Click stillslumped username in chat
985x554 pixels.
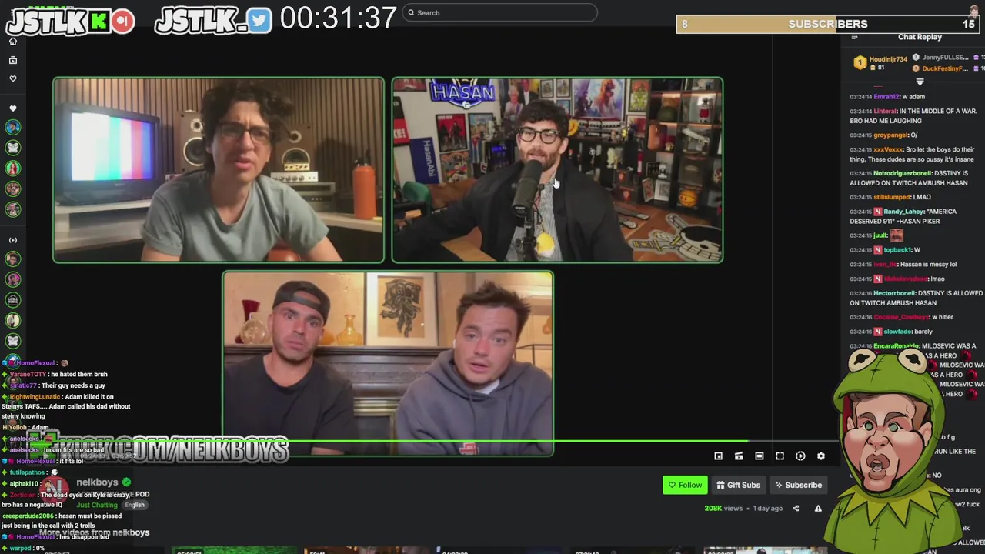click(891, 197)
